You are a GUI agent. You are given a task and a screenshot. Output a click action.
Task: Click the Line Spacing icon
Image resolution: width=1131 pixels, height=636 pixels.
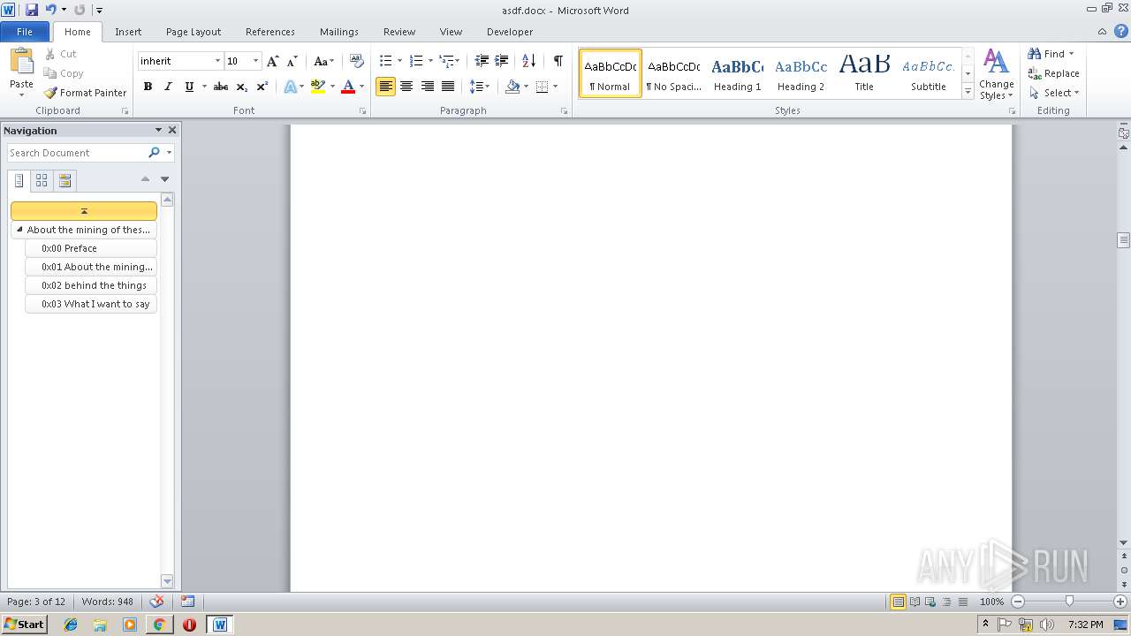tap(476, 87)
